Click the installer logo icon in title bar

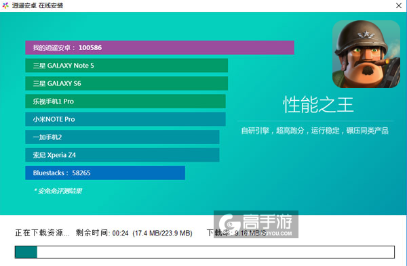click(5, 5)
